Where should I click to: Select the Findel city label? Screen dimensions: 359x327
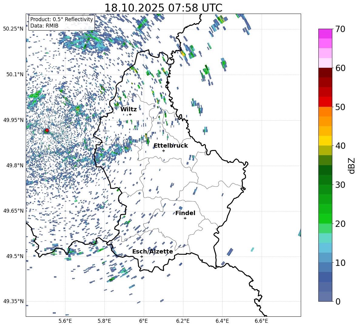[185, 213]
